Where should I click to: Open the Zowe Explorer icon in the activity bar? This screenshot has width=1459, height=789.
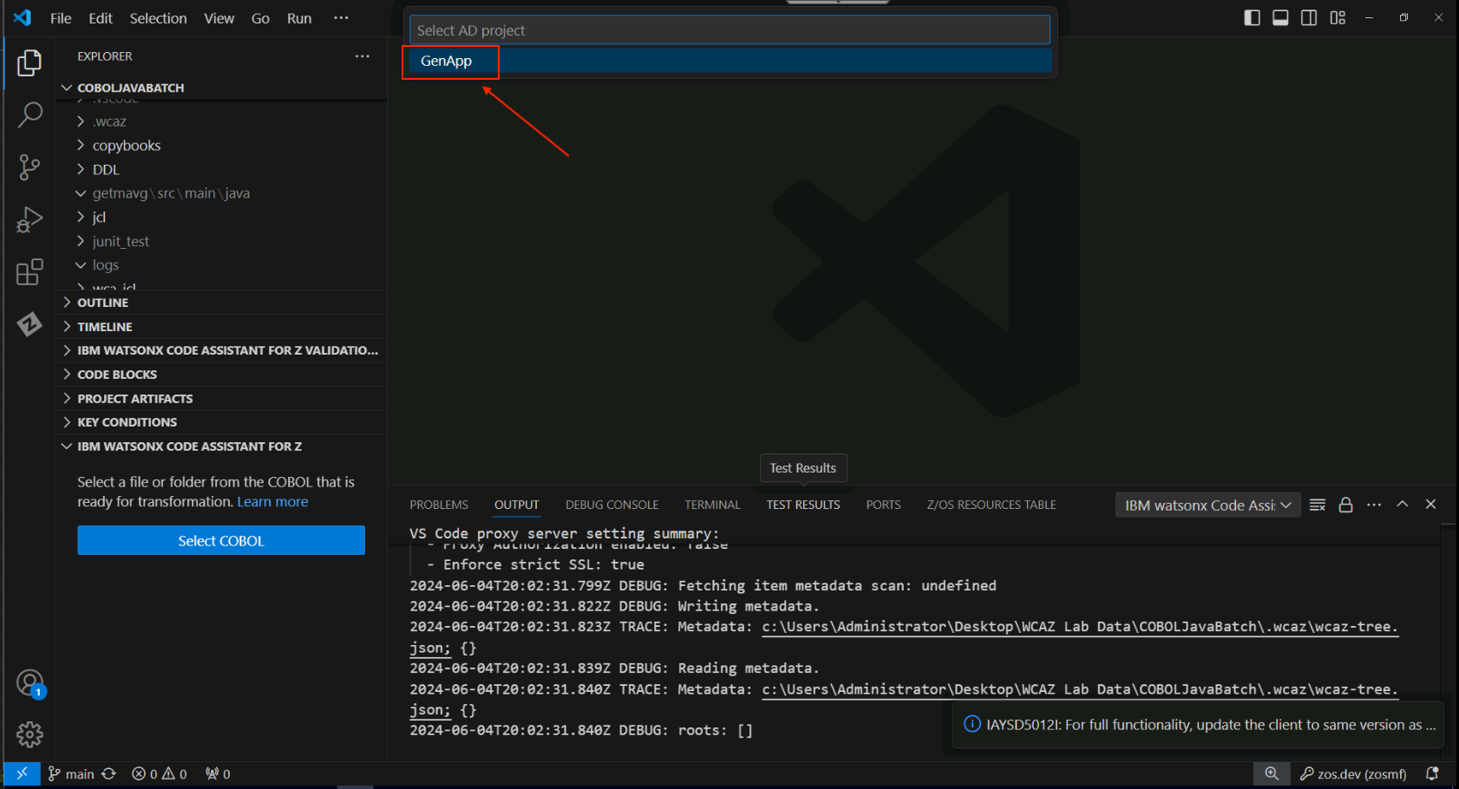click(x=29, y=324)
